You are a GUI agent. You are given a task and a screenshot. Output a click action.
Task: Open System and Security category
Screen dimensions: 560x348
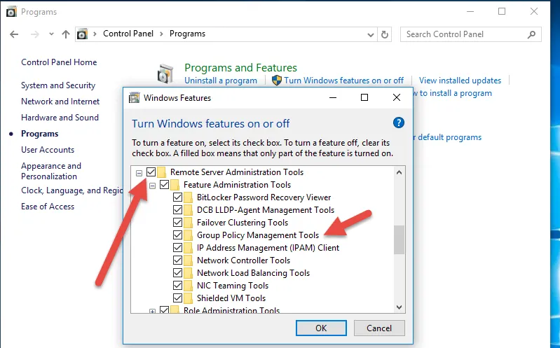click(58, 85)
